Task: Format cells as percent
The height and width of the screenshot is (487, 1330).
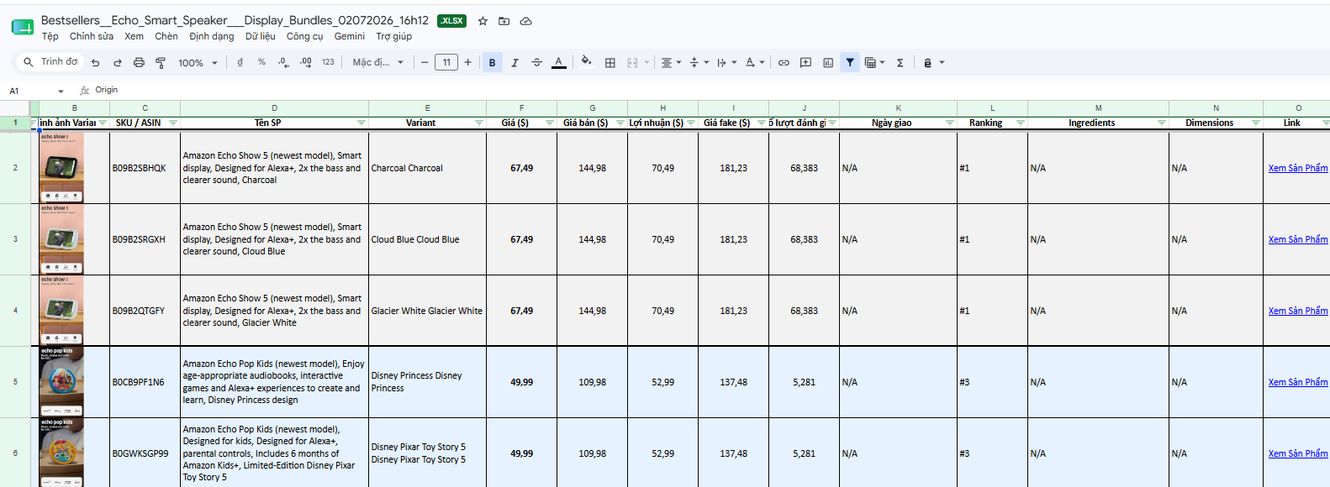Action: (x=261, y=62)
